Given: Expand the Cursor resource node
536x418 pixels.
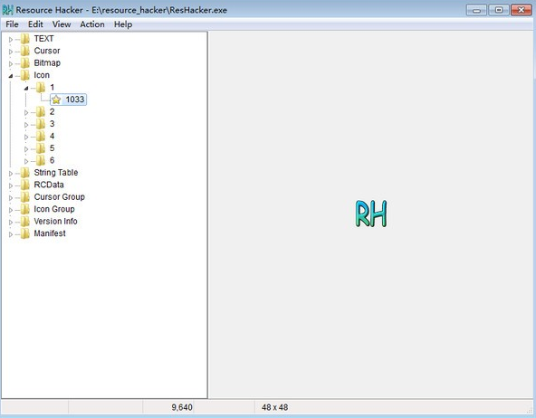Looking at the screenshot, I should click(11, 52).
